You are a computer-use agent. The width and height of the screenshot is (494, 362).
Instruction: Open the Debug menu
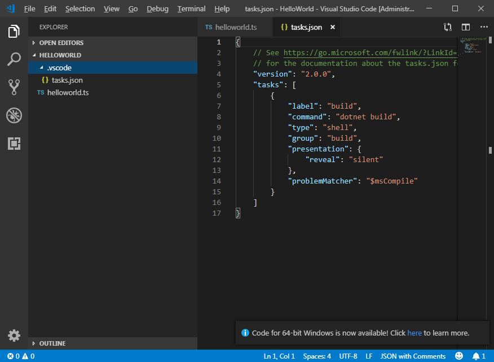tap(157, 9)
